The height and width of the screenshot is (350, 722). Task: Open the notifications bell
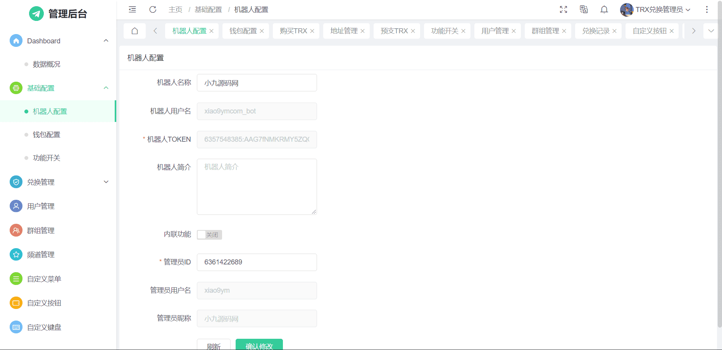604,10
